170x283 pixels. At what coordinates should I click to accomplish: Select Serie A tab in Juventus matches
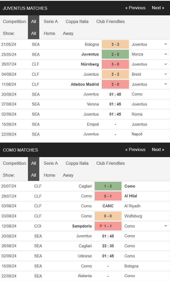coord(51,21)
